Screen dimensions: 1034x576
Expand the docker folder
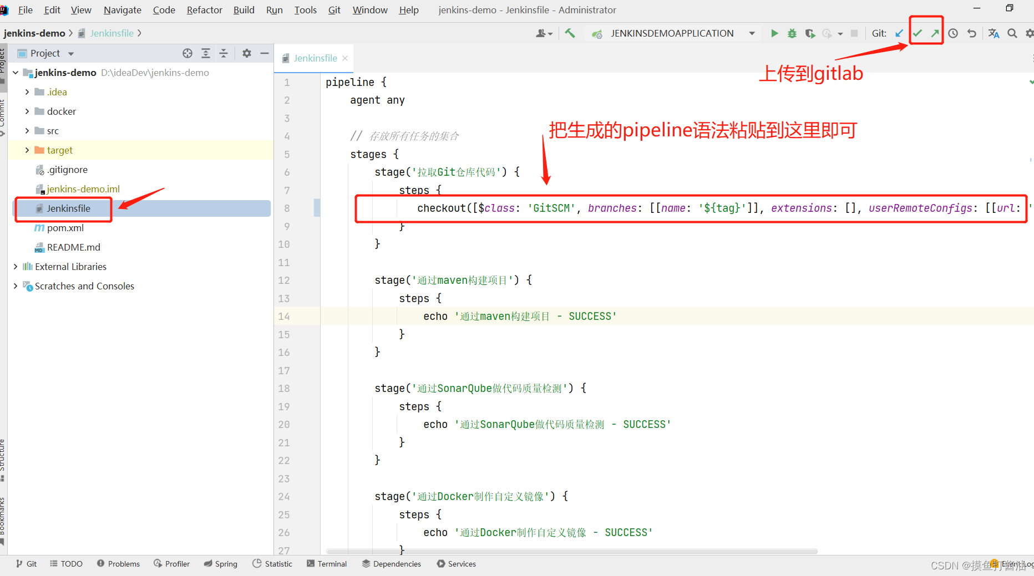click(x=27, y=111)
